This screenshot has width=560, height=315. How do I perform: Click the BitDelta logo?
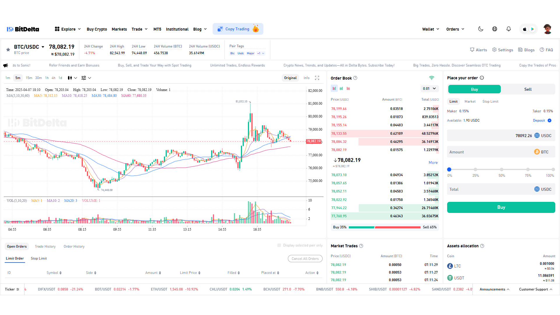click(x=23, y=29)
